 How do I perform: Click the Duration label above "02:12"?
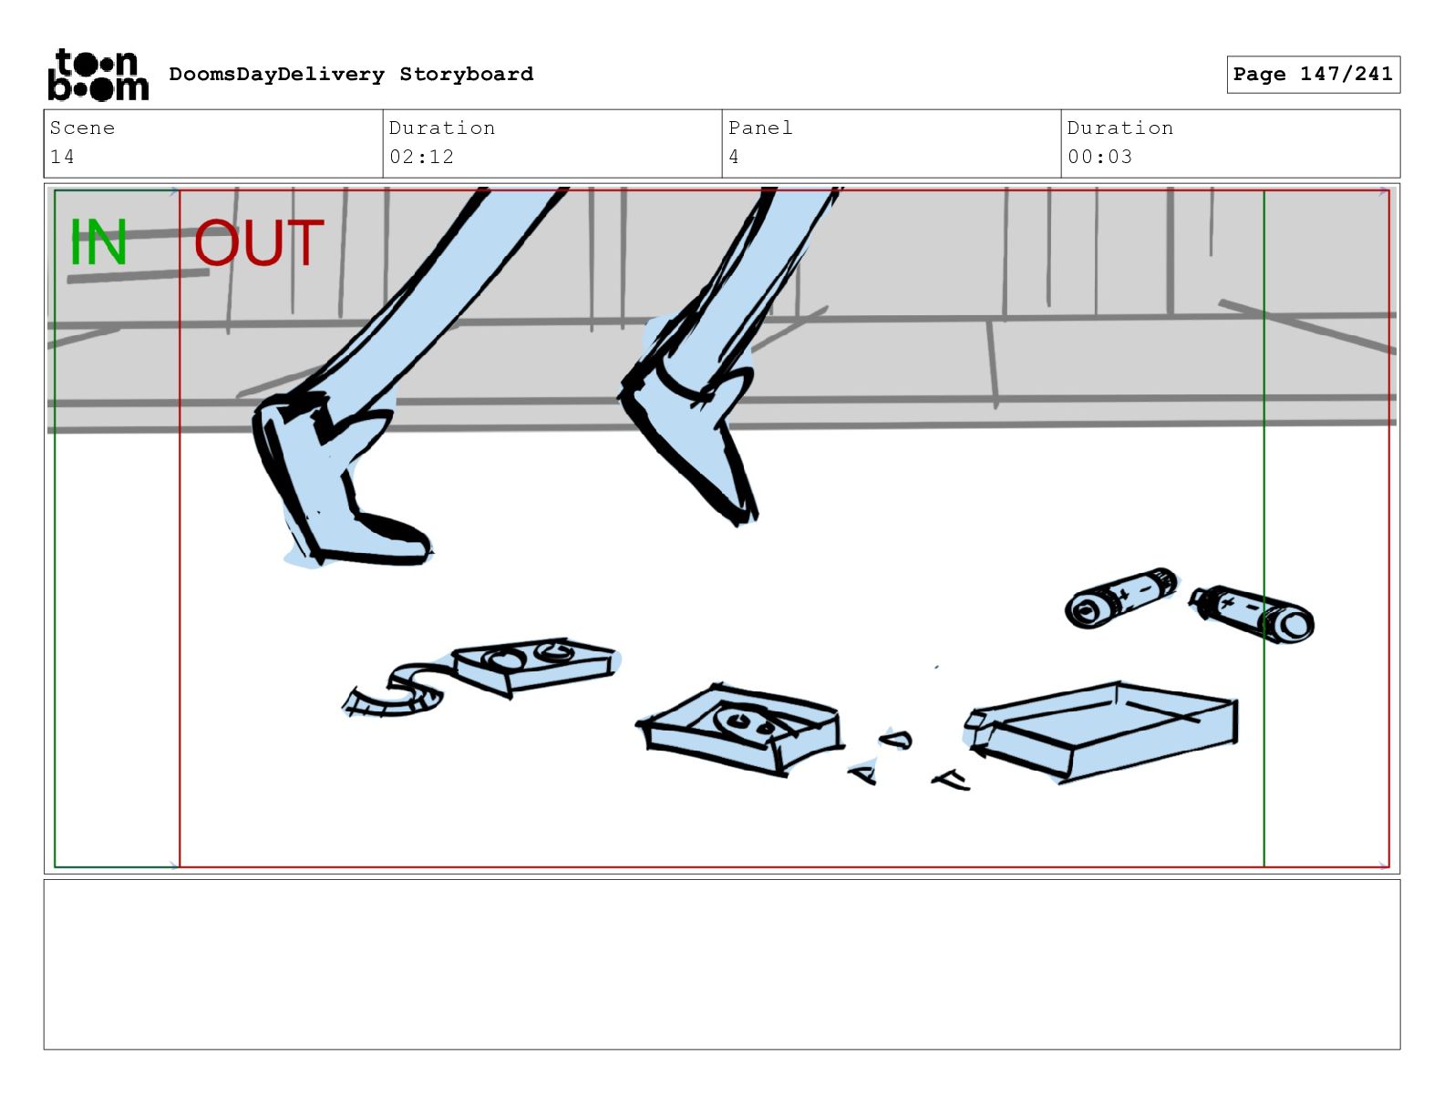point(442,128)
